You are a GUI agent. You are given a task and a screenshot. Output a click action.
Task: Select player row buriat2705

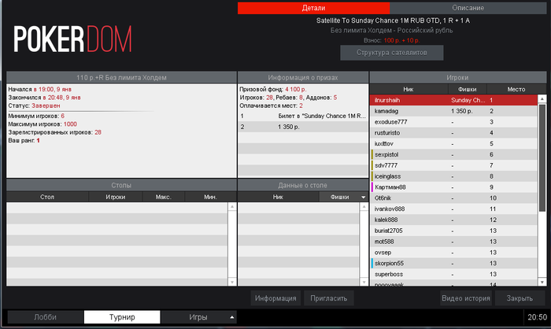pyautogui.click(x=453, y=231)
